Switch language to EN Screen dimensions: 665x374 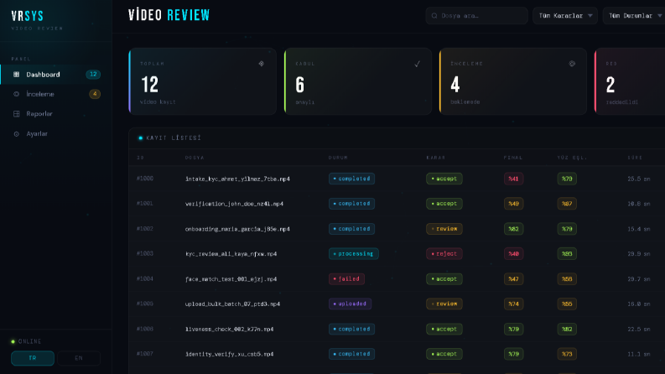coord(79,358)
